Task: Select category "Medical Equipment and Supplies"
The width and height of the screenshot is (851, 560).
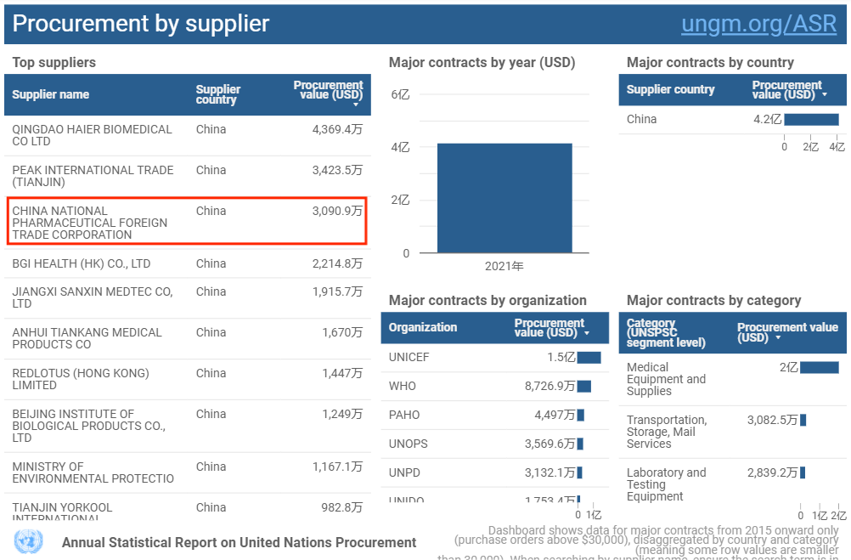Action: pyautogui.click(x=666, y=379)
